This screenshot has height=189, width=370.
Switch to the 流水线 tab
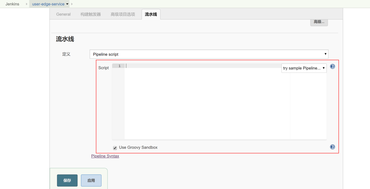pos(151,14)
